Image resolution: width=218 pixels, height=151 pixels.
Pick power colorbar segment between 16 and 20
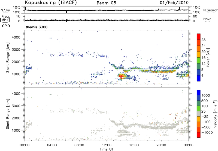[x=199, y=54]
